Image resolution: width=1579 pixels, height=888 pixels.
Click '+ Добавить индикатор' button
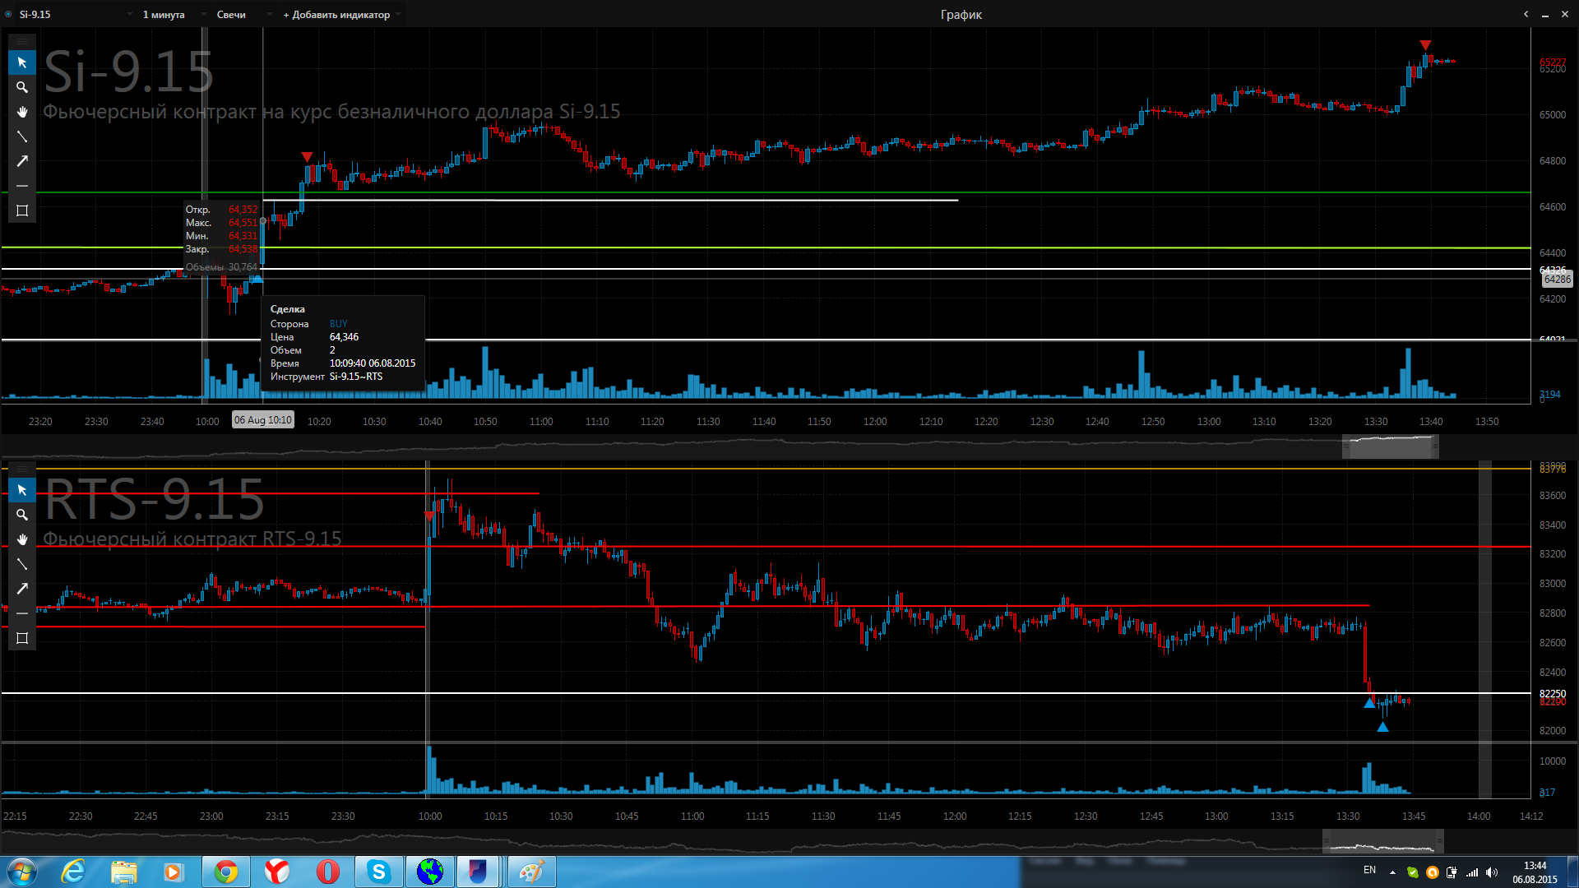click(x=336, y=14)
